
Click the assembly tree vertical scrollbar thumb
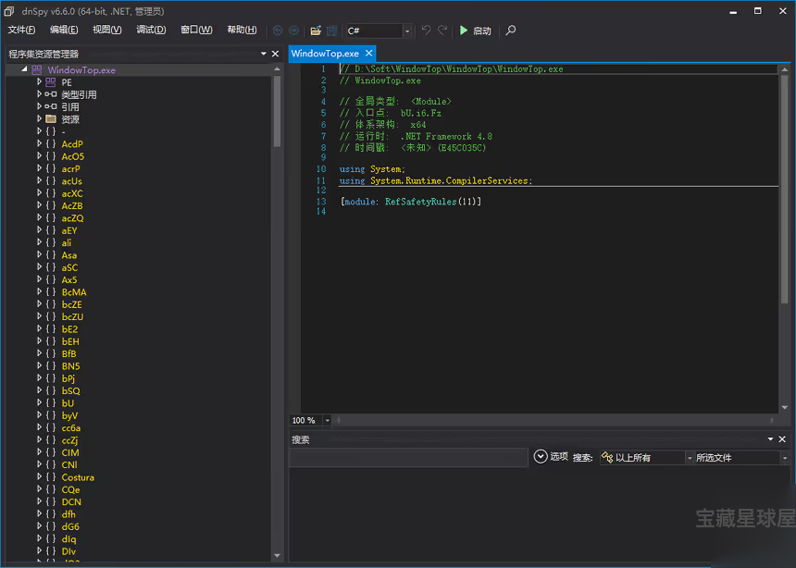point(277,111)
